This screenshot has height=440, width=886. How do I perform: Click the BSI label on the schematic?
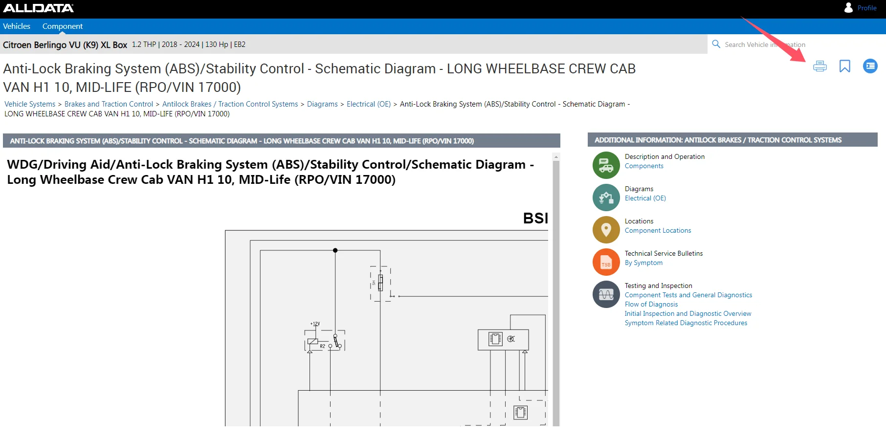point(535,218)
